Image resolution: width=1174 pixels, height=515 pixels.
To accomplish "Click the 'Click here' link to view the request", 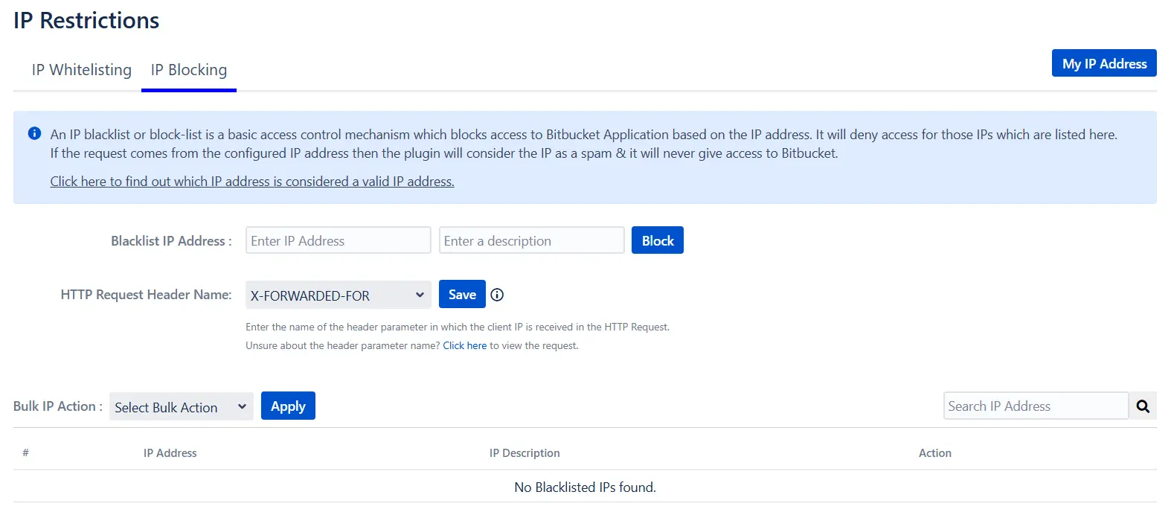I will [x=465, y=345].
